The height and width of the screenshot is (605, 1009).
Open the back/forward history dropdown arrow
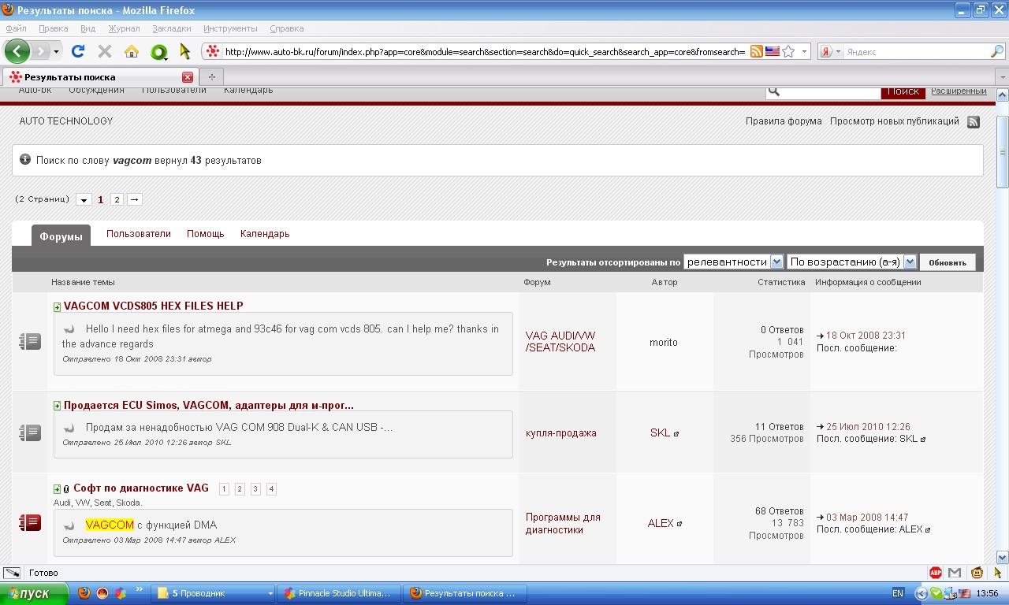click(56, 52)
